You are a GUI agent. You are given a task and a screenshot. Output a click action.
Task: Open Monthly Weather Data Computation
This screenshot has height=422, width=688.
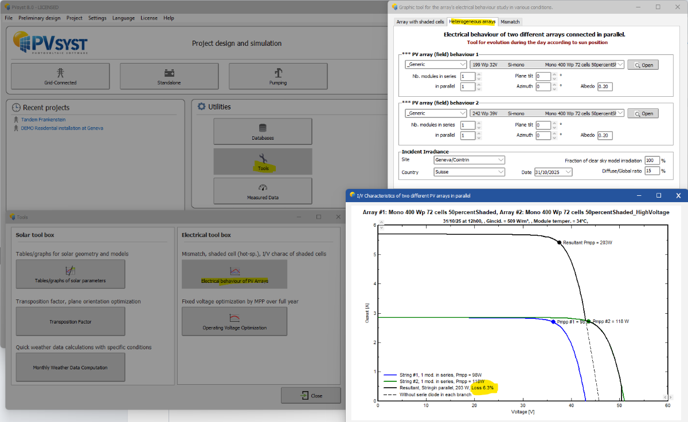[70, 367]
